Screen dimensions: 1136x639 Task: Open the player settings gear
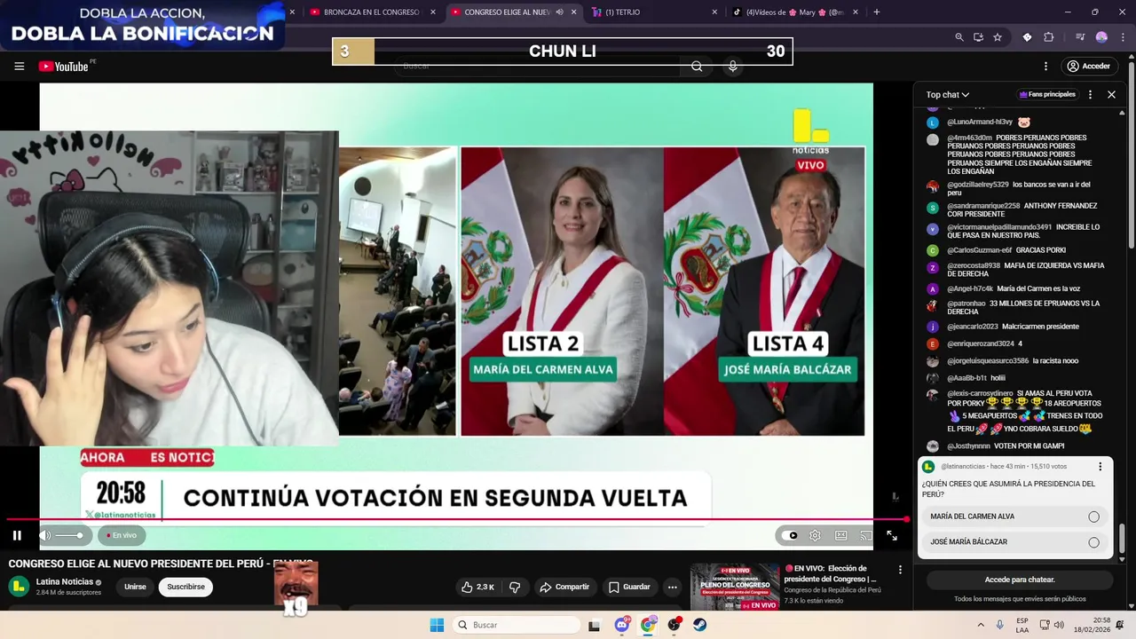pos(815,535)
